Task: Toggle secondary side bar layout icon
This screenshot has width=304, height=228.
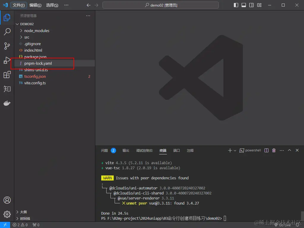Action: click(251, 5)
